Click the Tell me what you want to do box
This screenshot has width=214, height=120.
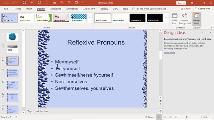point(149,9)
